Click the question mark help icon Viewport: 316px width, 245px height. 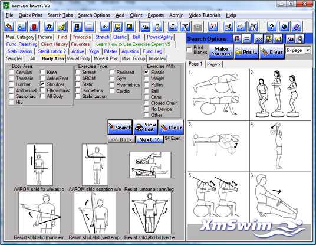272,27
